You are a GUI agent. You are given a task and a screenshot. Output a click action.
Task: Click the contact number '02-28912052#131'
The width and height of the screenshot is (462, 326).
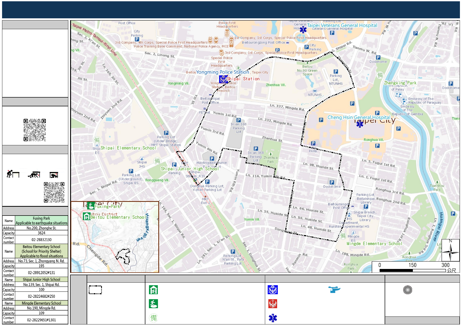(41, 273)
